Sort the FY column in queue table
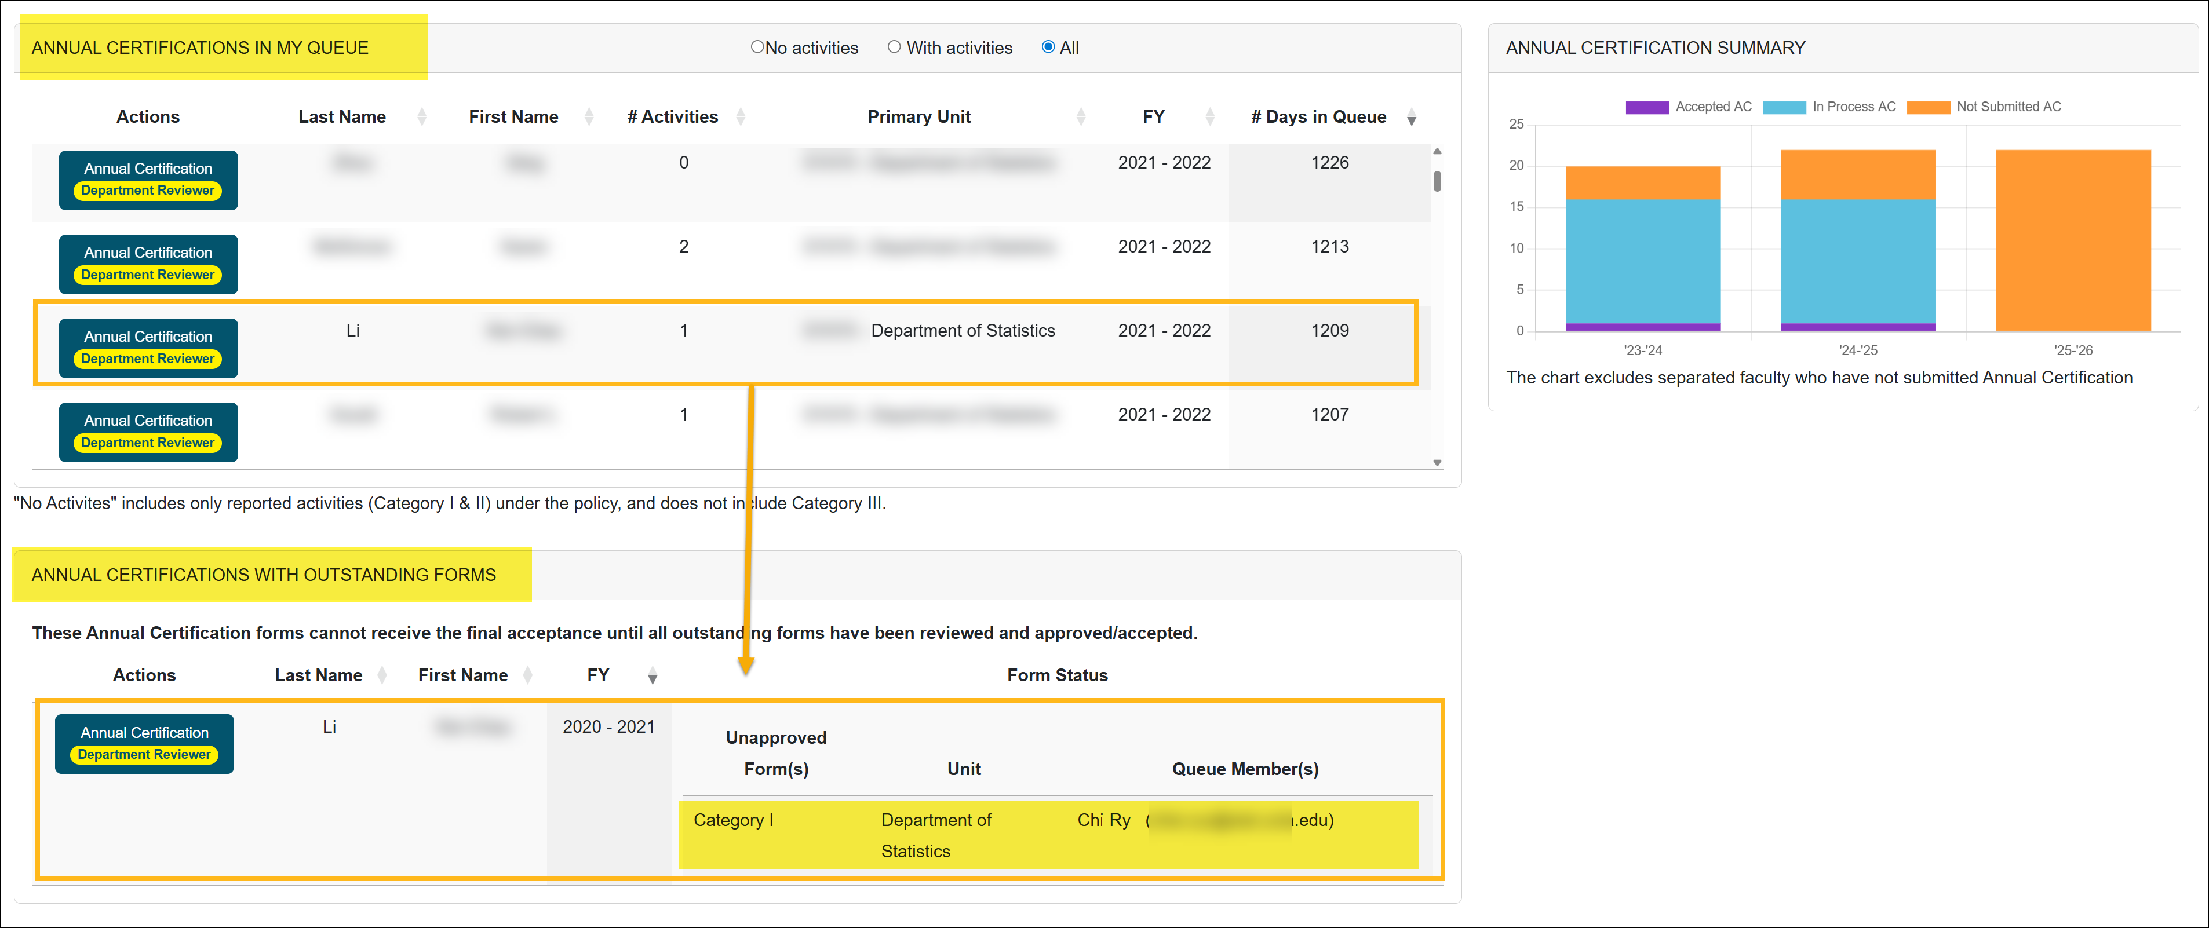 1211,116
